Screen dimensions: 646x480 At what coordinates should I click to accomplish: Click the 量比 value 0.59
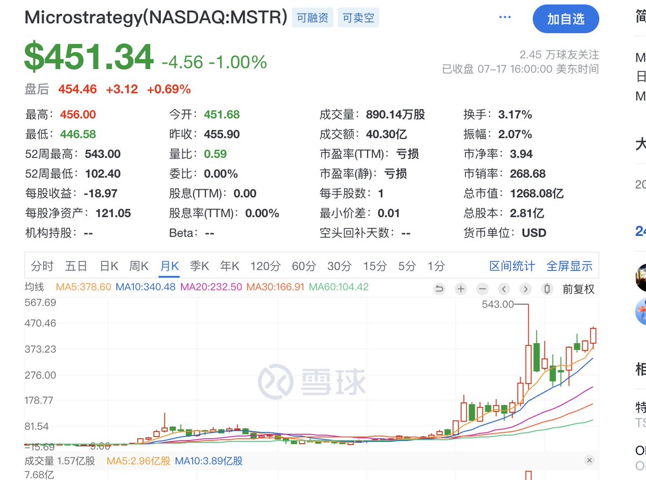(215, 154)
